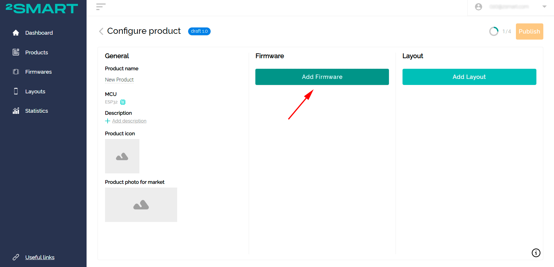This screenshot has height=267, width=554.
Task: Click the Description label
Action: click(118, 113)
